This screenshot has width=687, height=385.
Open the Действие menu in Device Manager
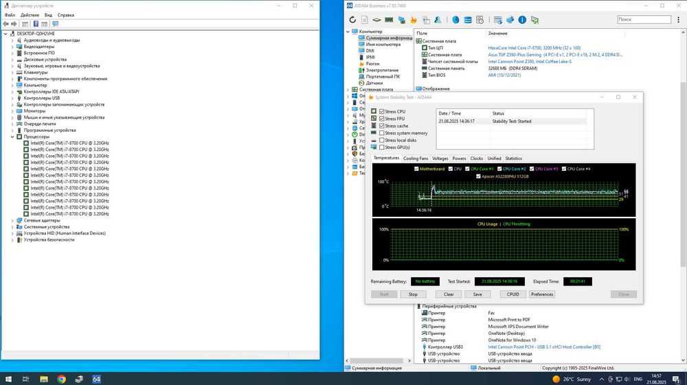pyautogui.click(x=30, y=14)
